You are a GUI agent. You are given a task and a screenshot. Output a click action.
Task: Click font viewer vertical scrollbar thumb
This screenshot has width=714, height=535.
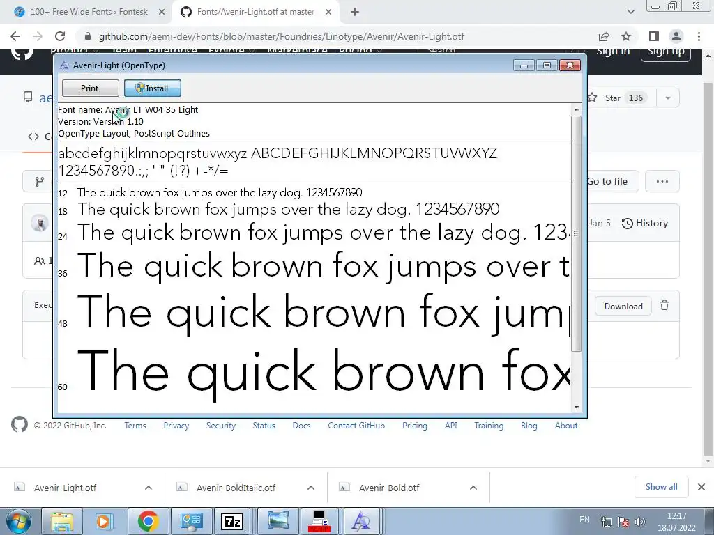[x=577, y=233]
